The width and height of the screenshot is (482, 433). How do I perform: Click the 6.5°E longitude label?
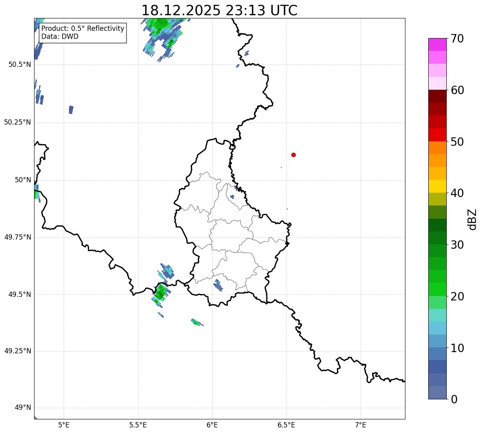[x=286, y=425]
